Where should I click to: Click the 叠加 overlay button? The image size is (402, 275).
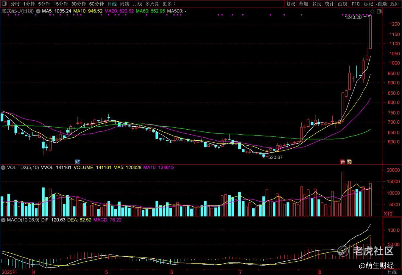pos(303,4)
